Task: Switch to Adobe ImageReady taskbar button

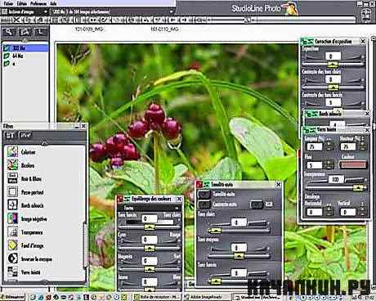Action: click(x=207, y=297)
